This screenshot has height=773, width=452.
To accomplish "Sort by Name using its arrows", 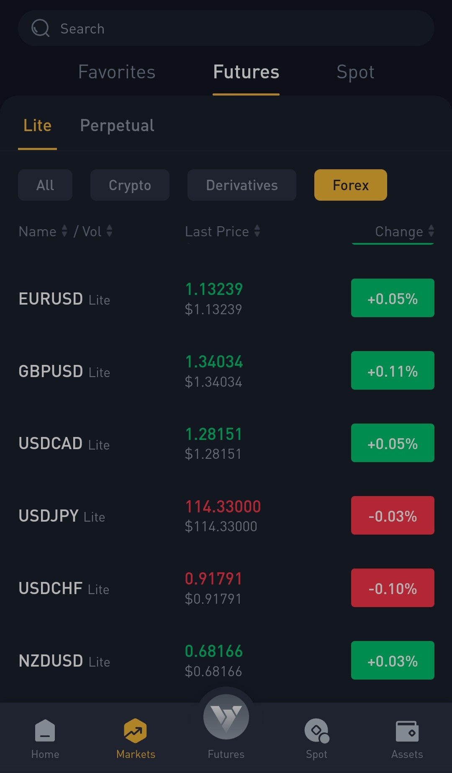I will coord(64,231).
